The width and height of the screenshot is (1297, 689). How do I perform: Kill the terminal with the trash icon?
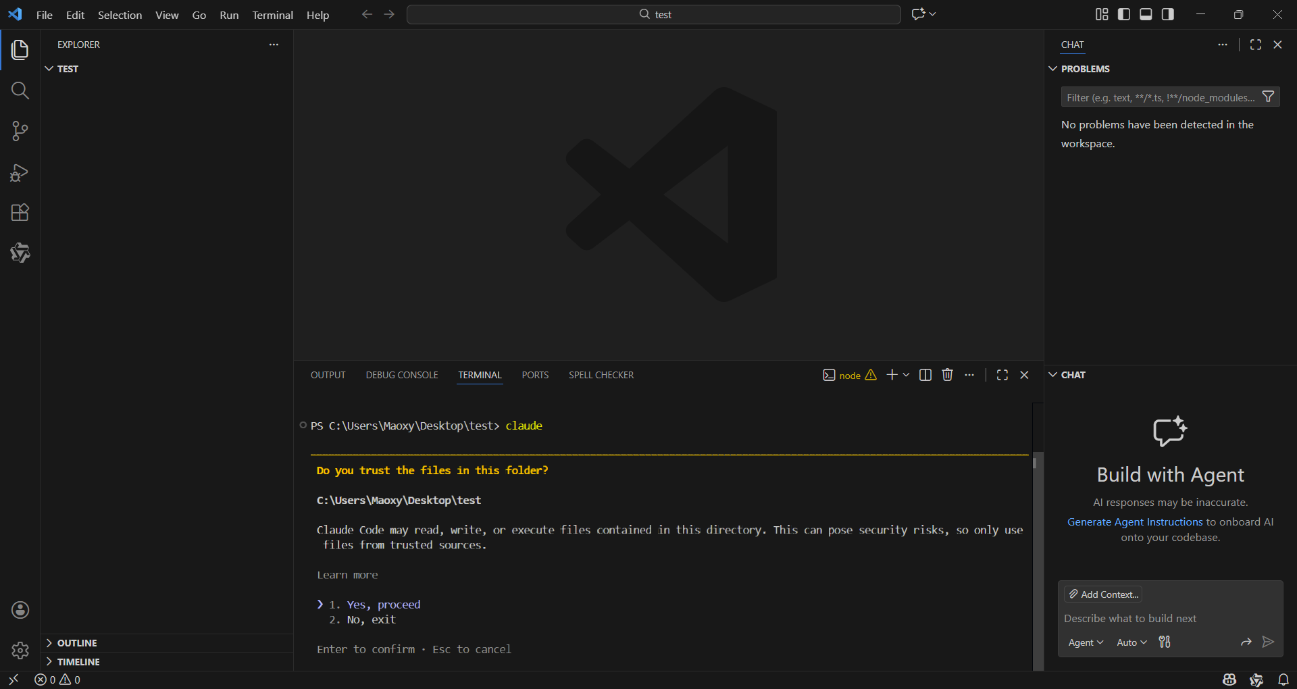tap(947, 375)
